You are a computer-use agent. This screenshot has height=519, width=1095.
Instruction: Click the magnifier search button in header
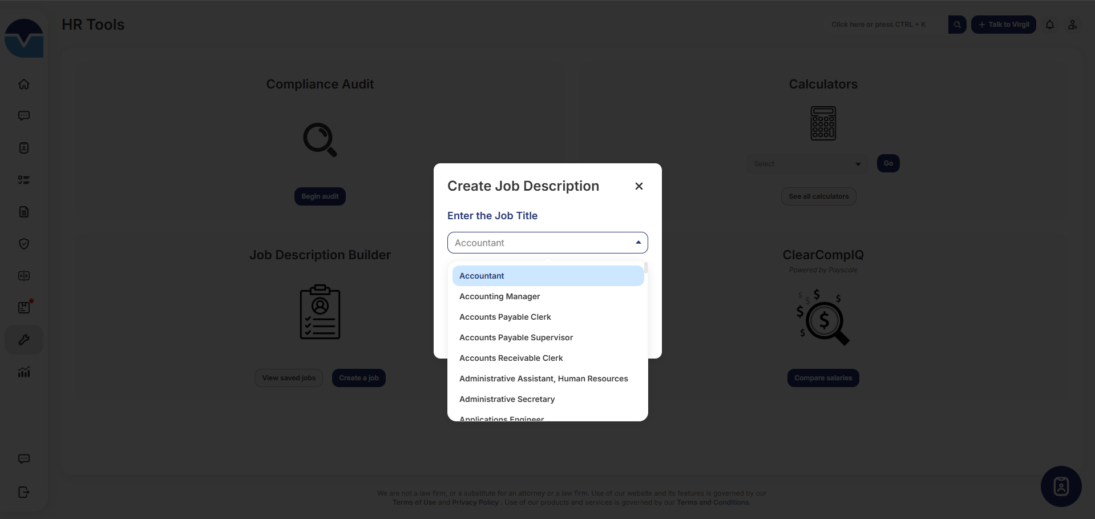[957, 25]
